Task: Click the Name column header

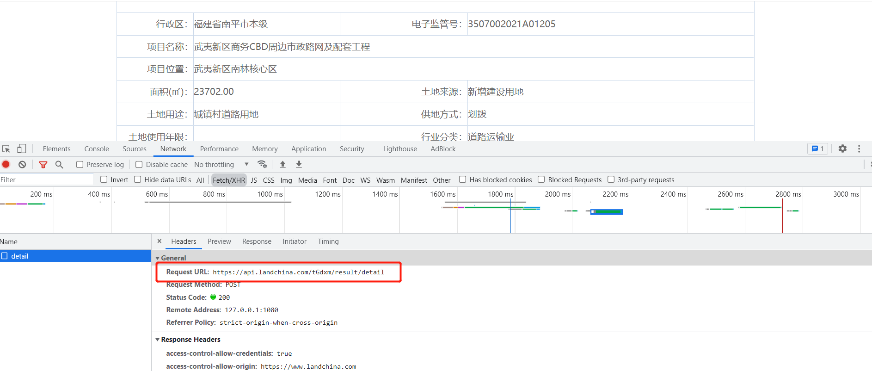Action: tap(75, 241)
